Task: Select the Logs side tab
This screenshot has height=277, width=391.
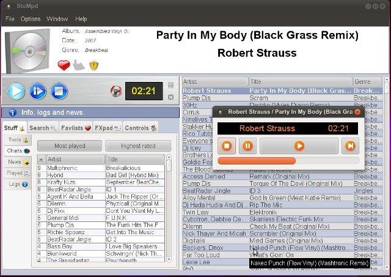Action: pyautogui.click(x=18, y=184)
